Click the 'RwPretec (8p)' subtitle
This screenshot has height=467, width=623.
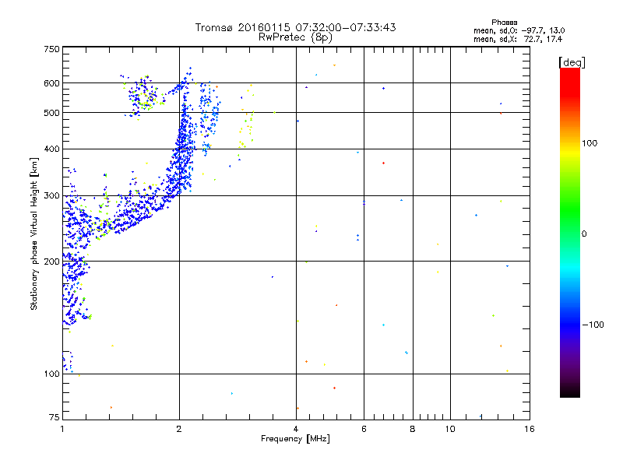click(x=295, y=37)
